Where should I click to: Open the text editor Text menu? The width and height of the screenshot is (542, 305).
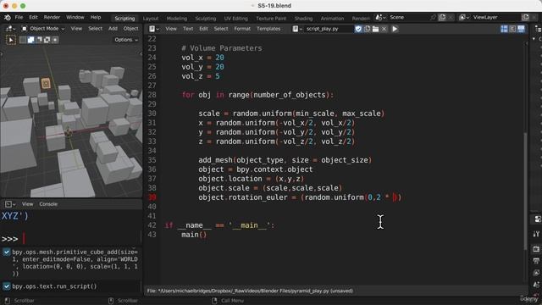188,29
